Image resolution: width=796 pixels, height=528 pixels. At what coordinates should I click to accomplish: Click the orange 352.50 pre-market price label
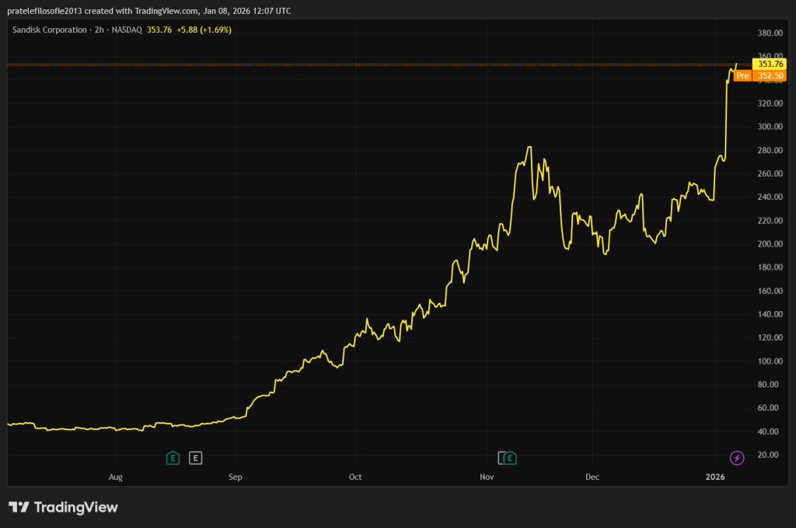(x=770, y=75)
